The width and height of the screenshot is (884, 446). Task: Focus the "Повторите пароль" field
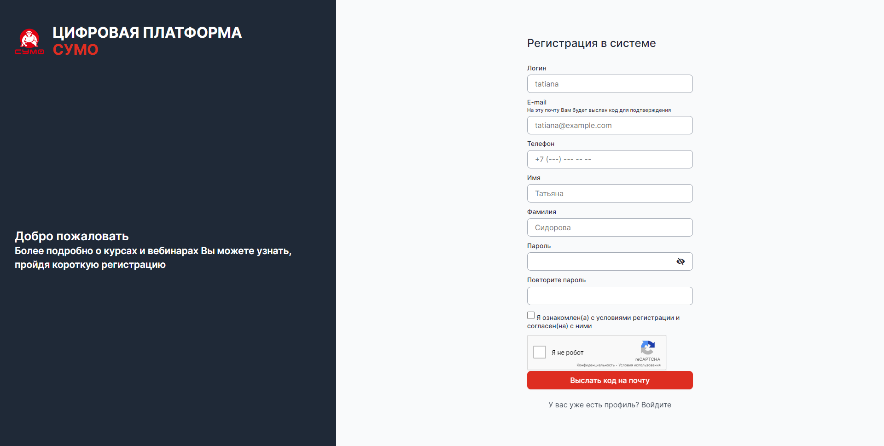click(610, 296)
